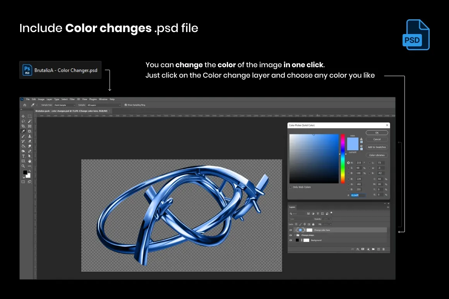Select the Hand tool
This screenshot has width=449, height=299.
(29, 161)
